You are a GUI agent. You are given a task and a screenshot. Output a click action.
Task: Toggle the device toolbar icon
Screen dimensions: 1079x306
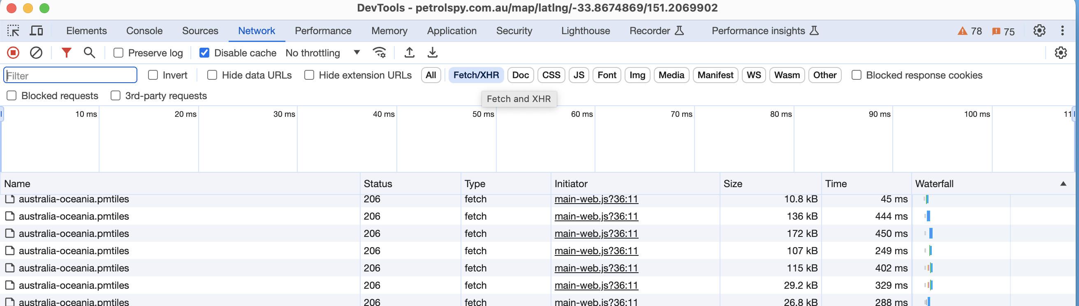[37, 30]
